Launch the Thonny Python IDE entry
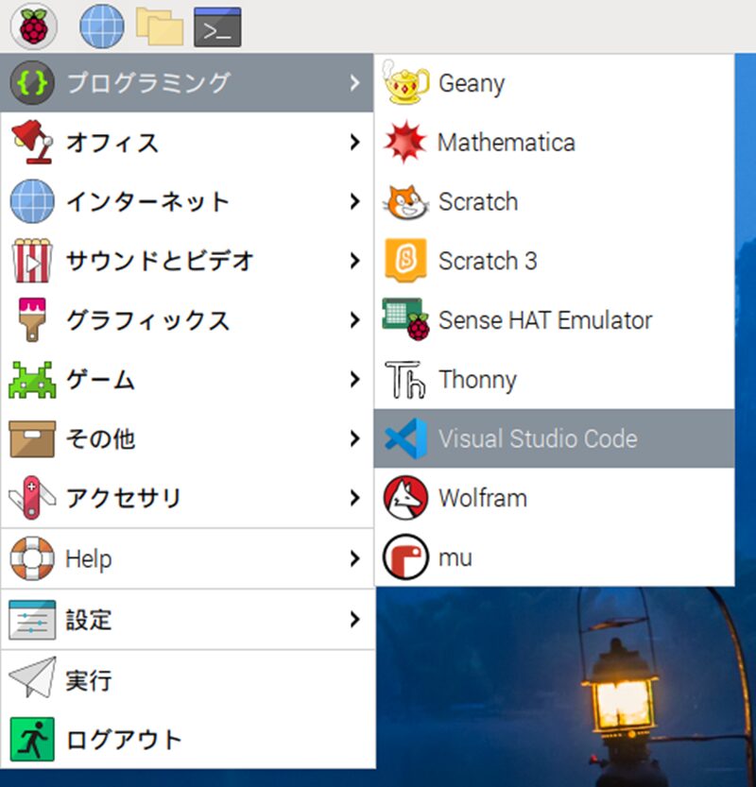 click(554, 380)
